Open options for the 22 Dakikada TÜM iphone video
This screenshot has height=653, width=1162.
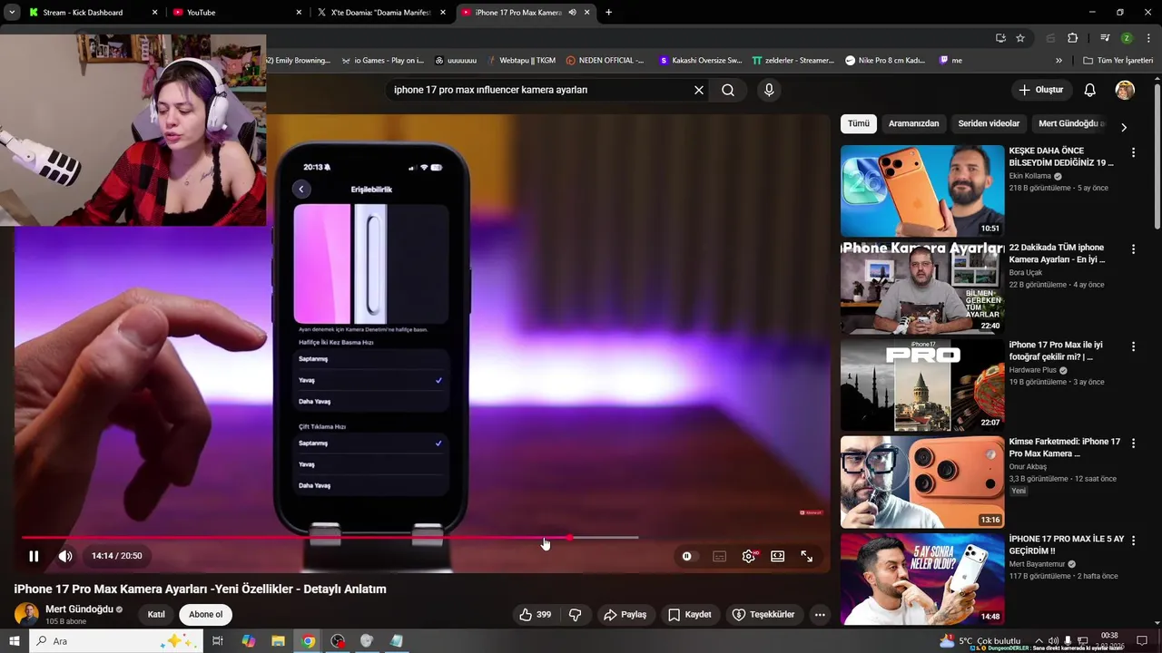pyautogui.click(x=1133, y=249)
